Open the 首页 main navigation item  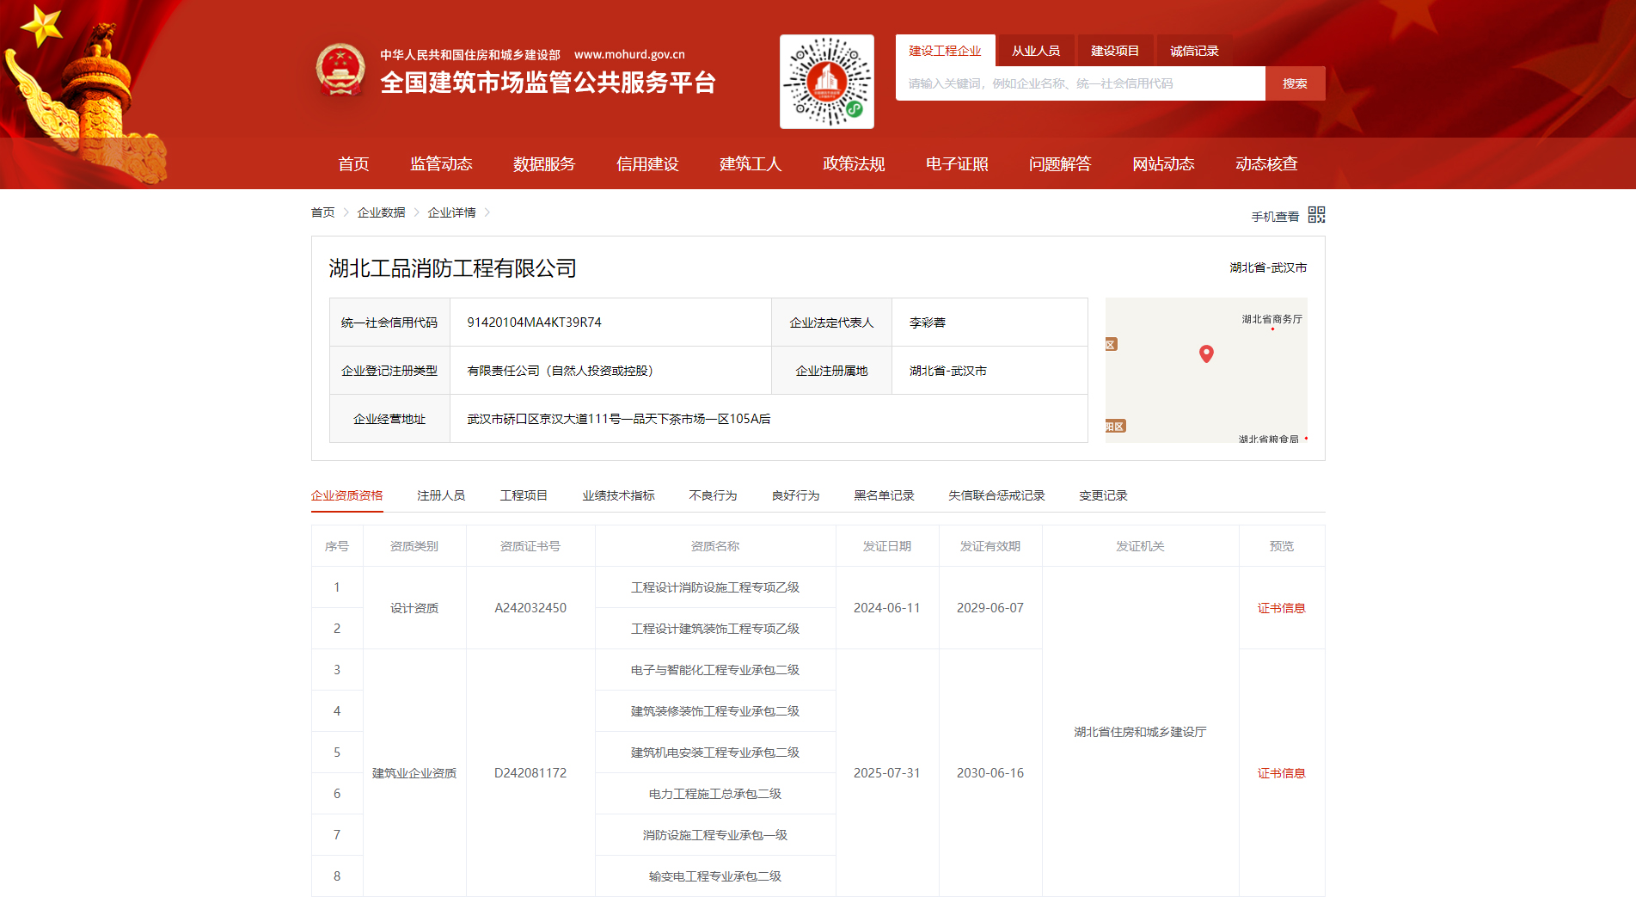(353, 163)
